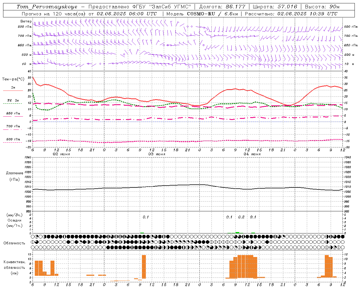Select the 'Прогноз на 120 часа(ов)' header text

[x=54, y=14]
